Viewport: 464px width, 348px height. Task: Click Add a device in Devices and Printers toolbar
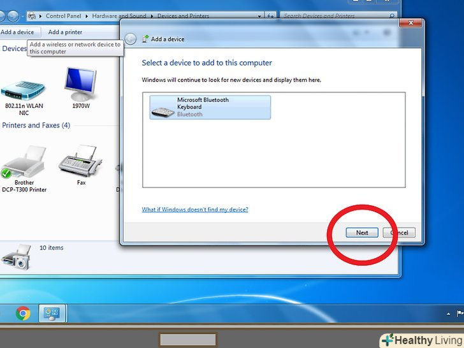coord(17,33)
